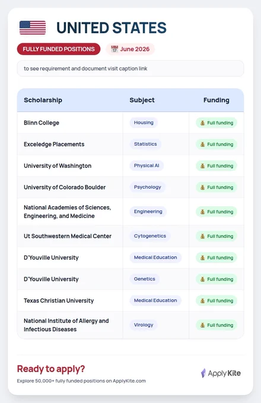261x403 pixels.
Task: Select the June 2026 date pill
Action: tap(130, 49)
